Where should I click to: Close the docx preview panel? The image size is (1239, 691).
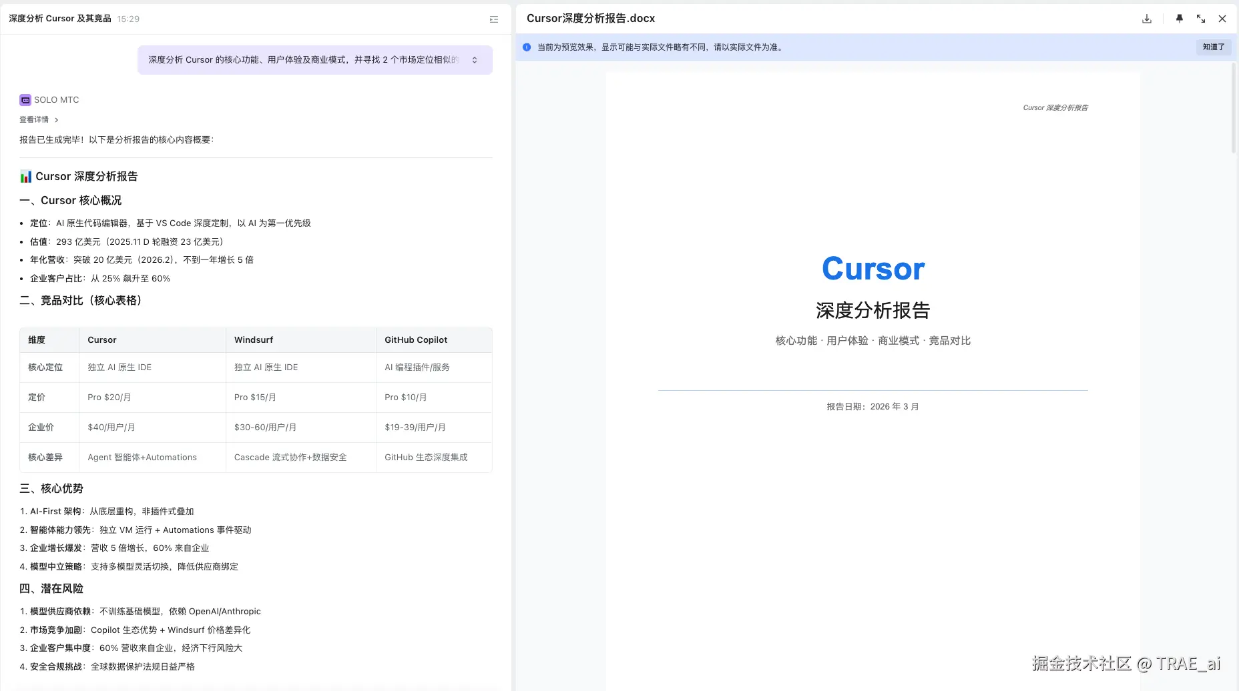[x=1222, y=19]
